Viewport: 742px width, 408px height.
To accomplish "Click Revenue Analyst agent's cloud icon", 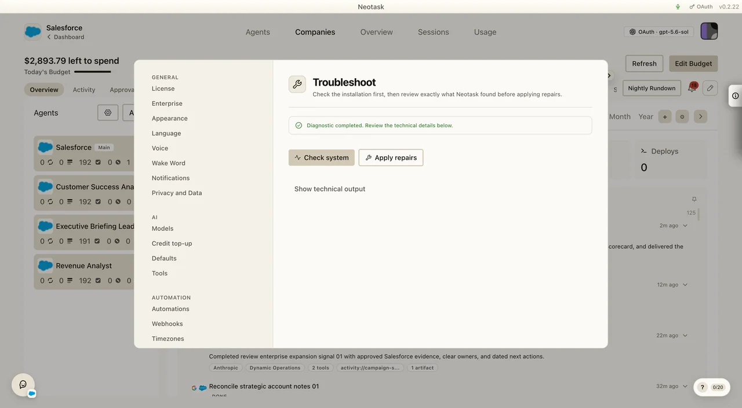I will pyautogui.click(x=45, y=265).
